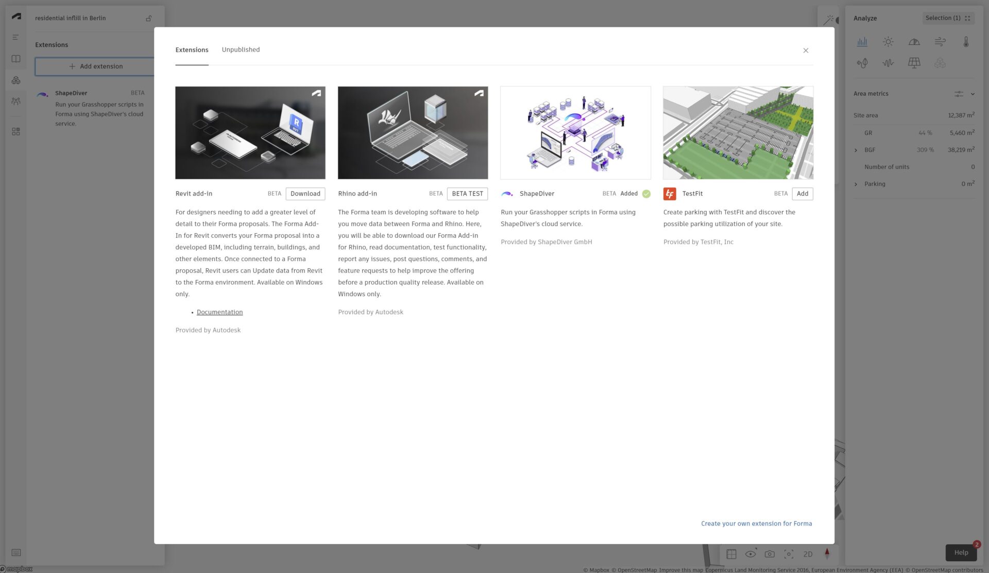Click the ShapeDiver extension thumbnail image

click(575, 133)
